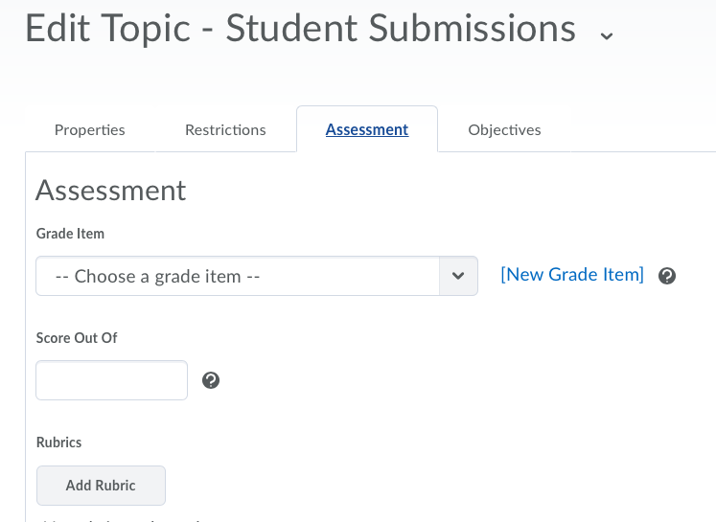Screen dimensions: 716x522
Task: Select the Assessment tab
Action: click(367, 130)
